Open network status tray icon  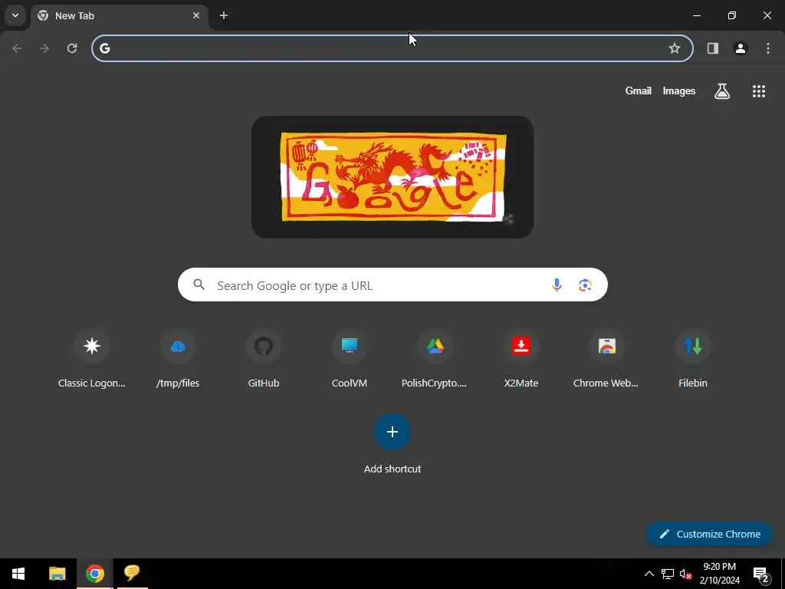point(668,574)
